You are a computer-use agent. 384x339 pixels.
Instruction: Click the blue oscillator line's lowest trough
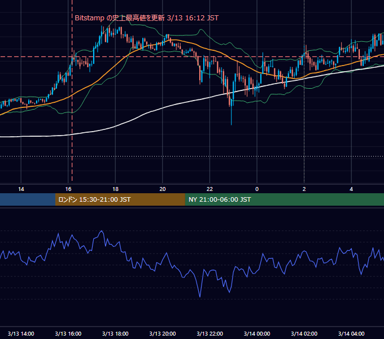[200, 297]
